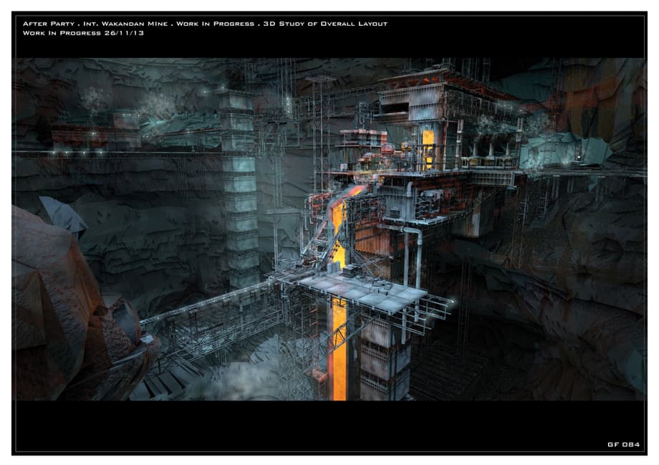Click the "Work In Progress 26/11/13" date line
Viewport: 659px width, 465px height.
83,33
